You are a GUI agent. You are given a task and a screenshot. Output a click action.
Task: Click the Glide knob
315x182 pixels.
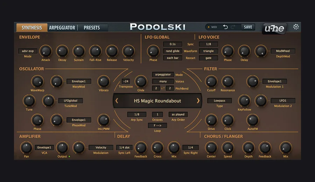coord(141,82)
